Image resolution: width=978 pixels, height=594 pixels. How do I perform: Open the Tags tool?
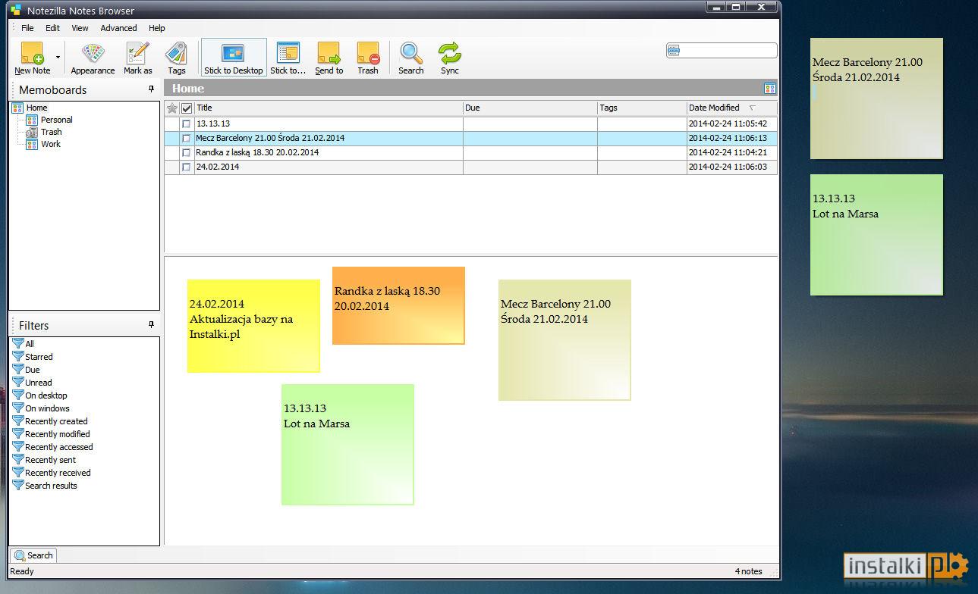177,58
